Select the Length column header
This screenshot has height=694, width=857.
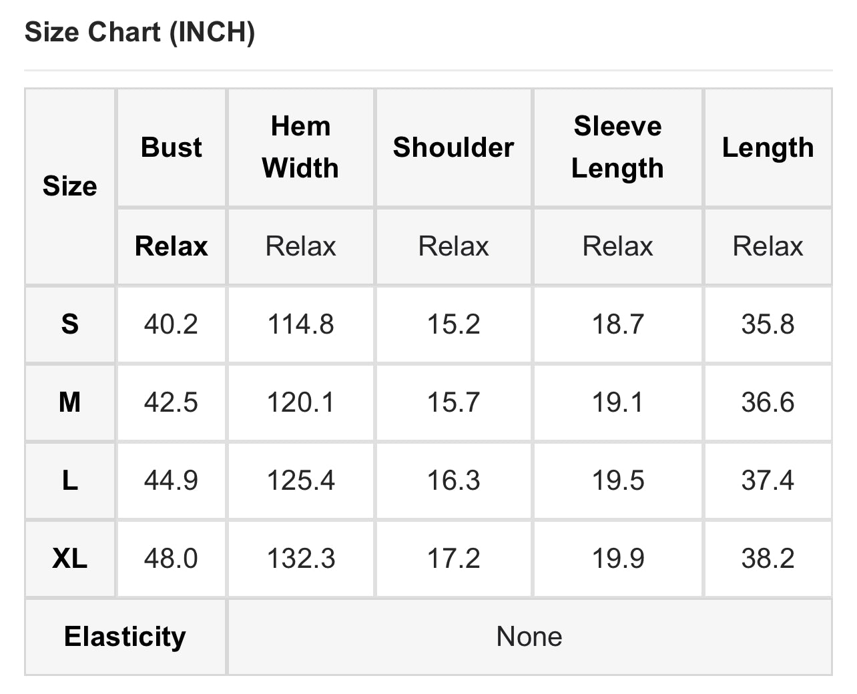768,147
